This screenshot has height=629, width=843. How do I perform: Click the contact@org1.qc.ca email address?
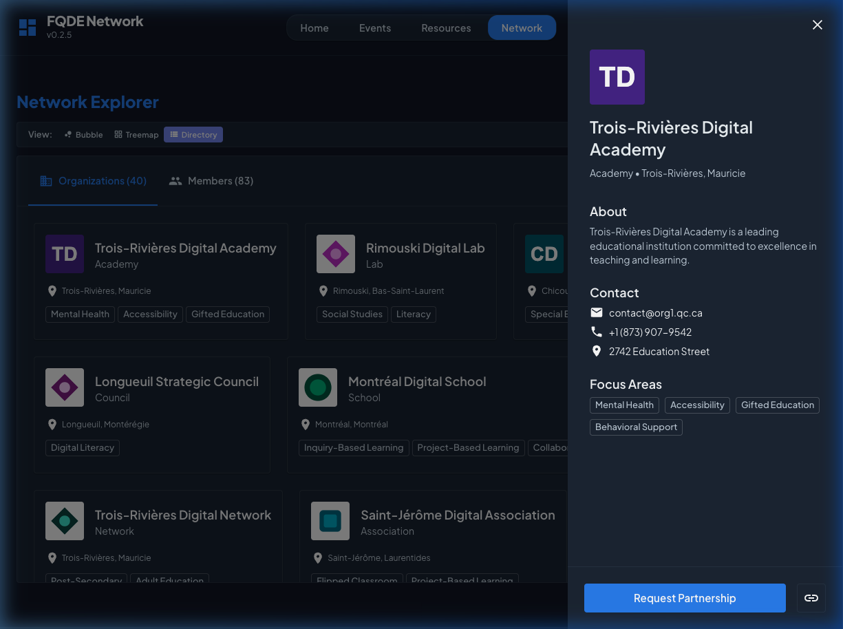655,313
